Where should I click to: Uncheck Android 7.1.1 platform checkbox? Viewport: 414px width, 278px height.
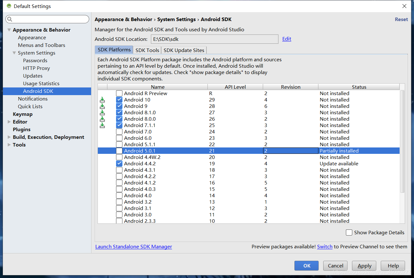(x=119, y=125)
